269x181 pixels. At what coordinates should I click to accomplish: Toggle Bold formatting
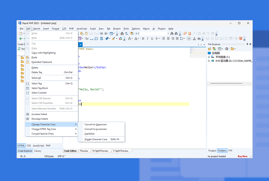[x=143, y=39]
